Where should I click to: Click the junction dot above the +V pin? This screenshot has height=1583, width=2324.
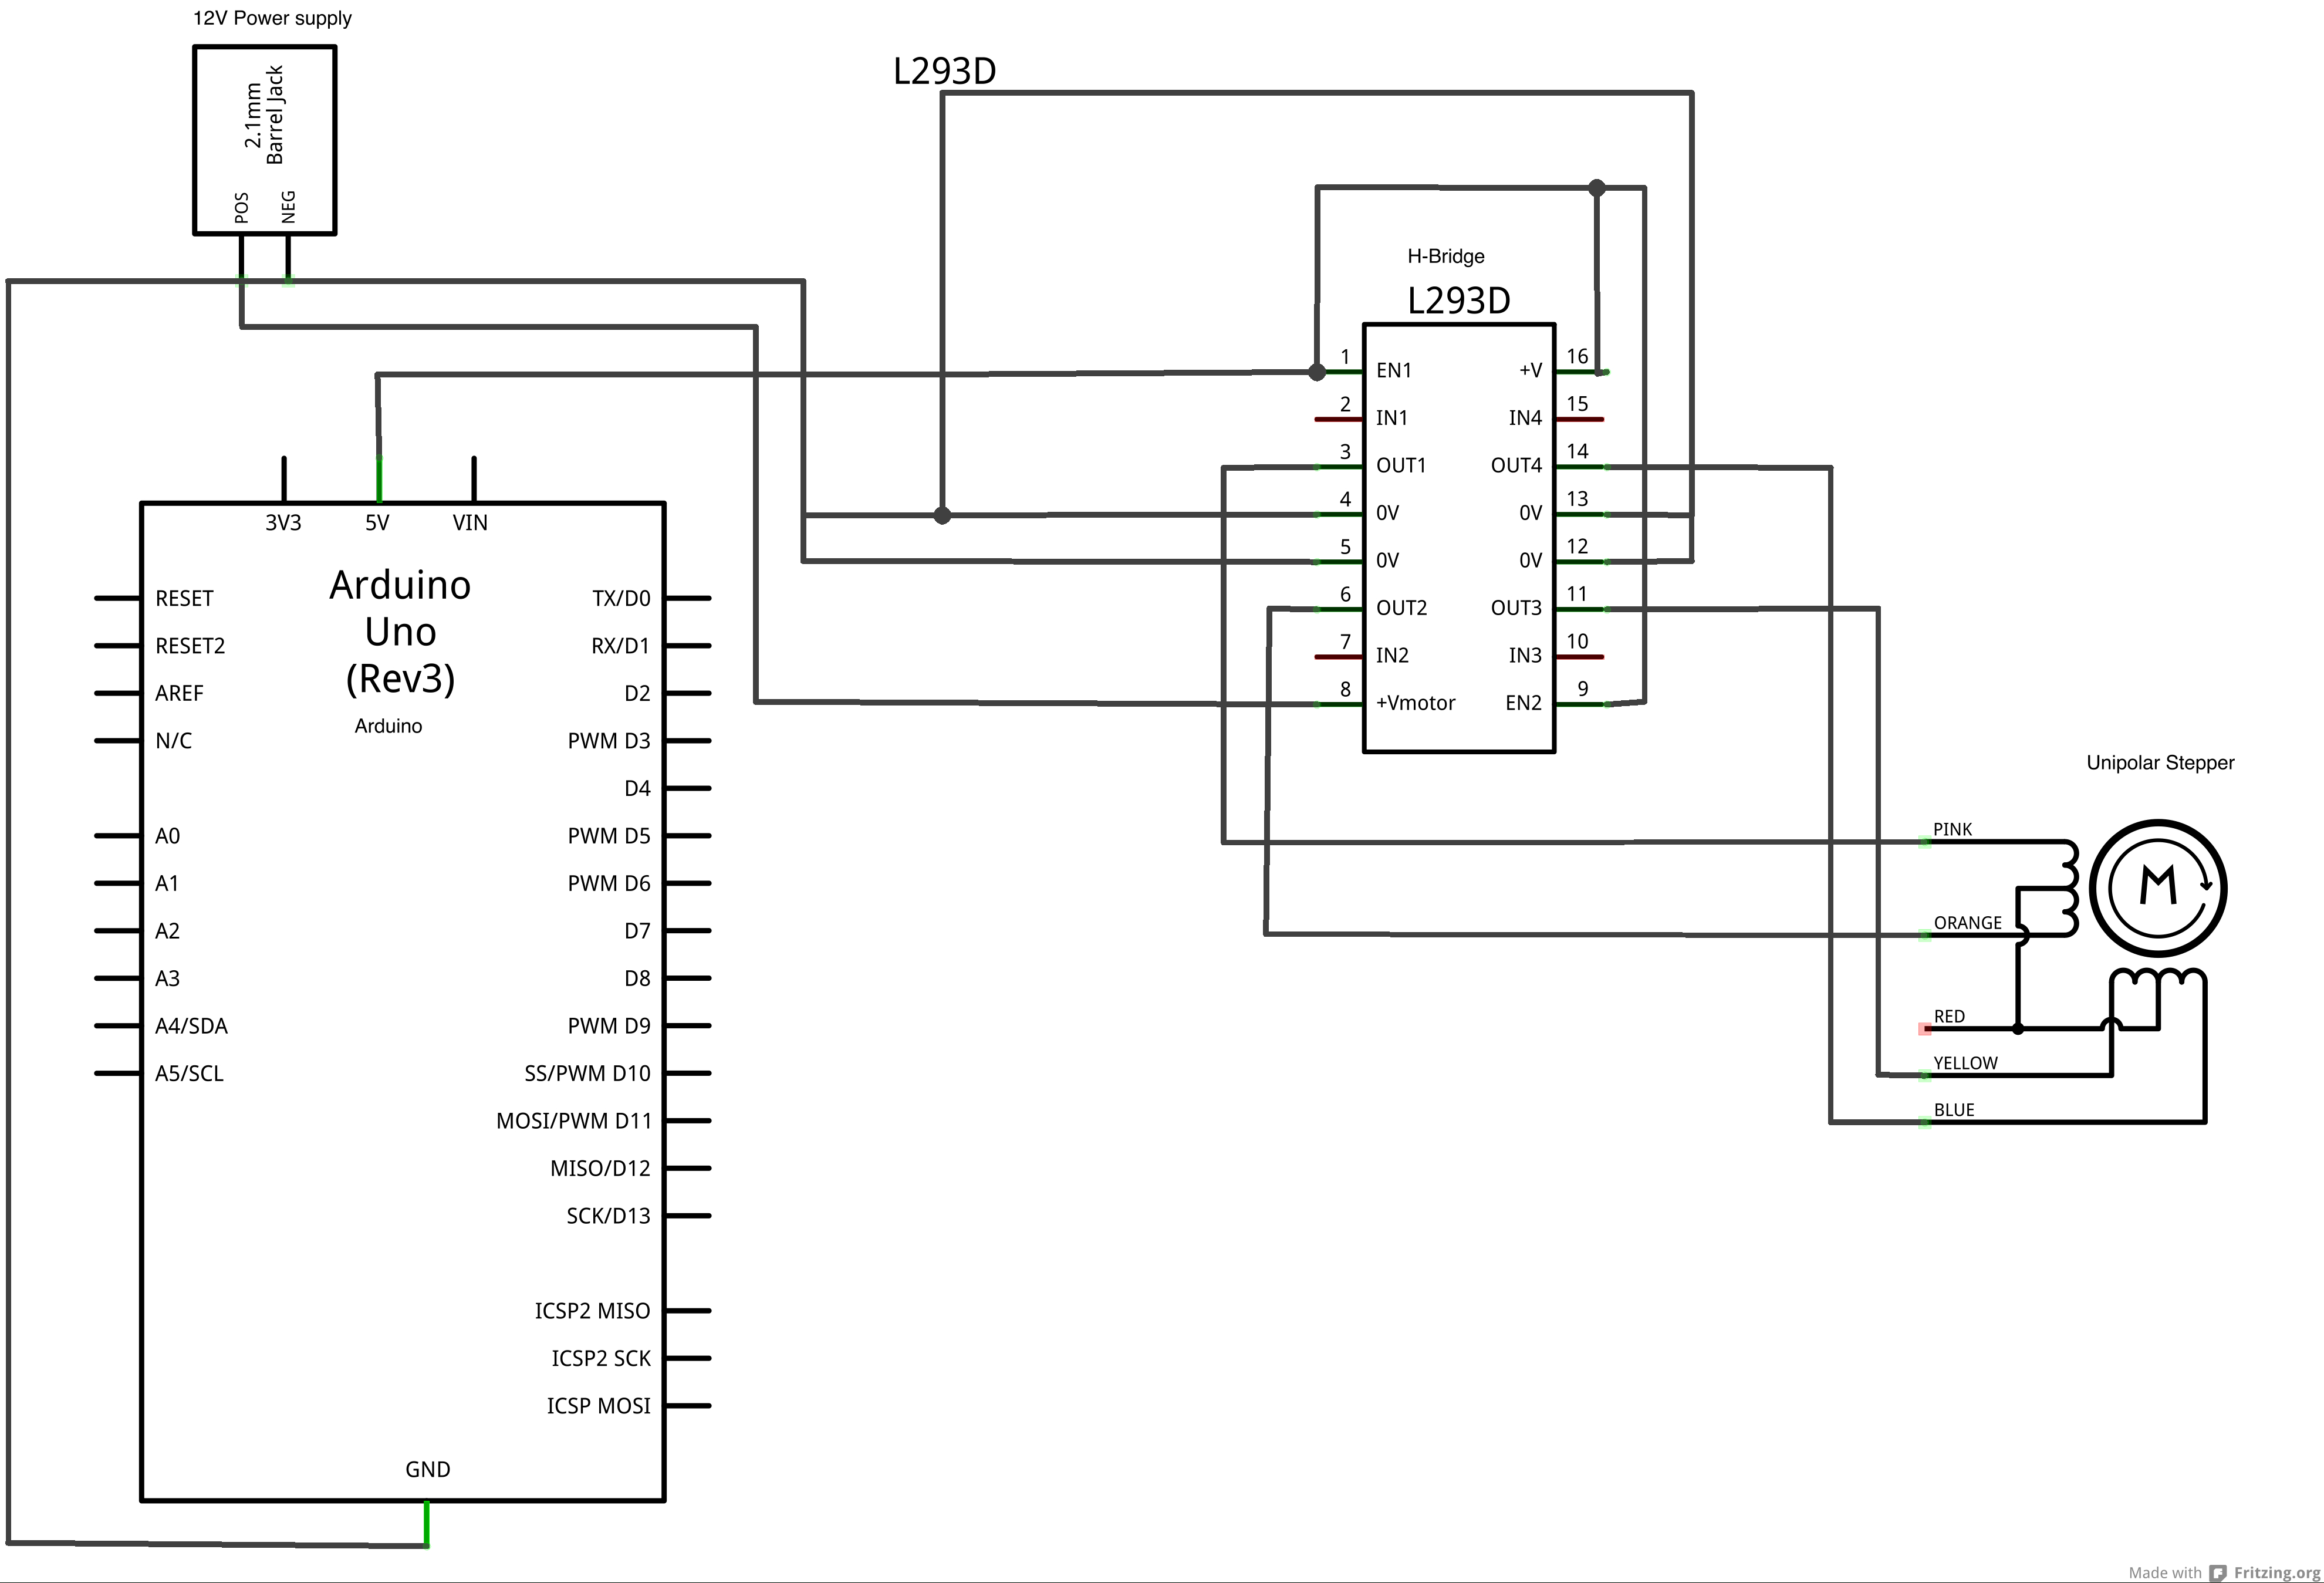point(1597,188)
